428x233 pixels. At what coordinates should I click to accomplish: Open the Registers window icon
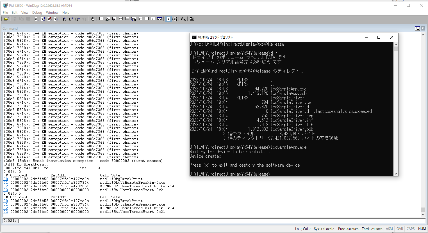121,19
